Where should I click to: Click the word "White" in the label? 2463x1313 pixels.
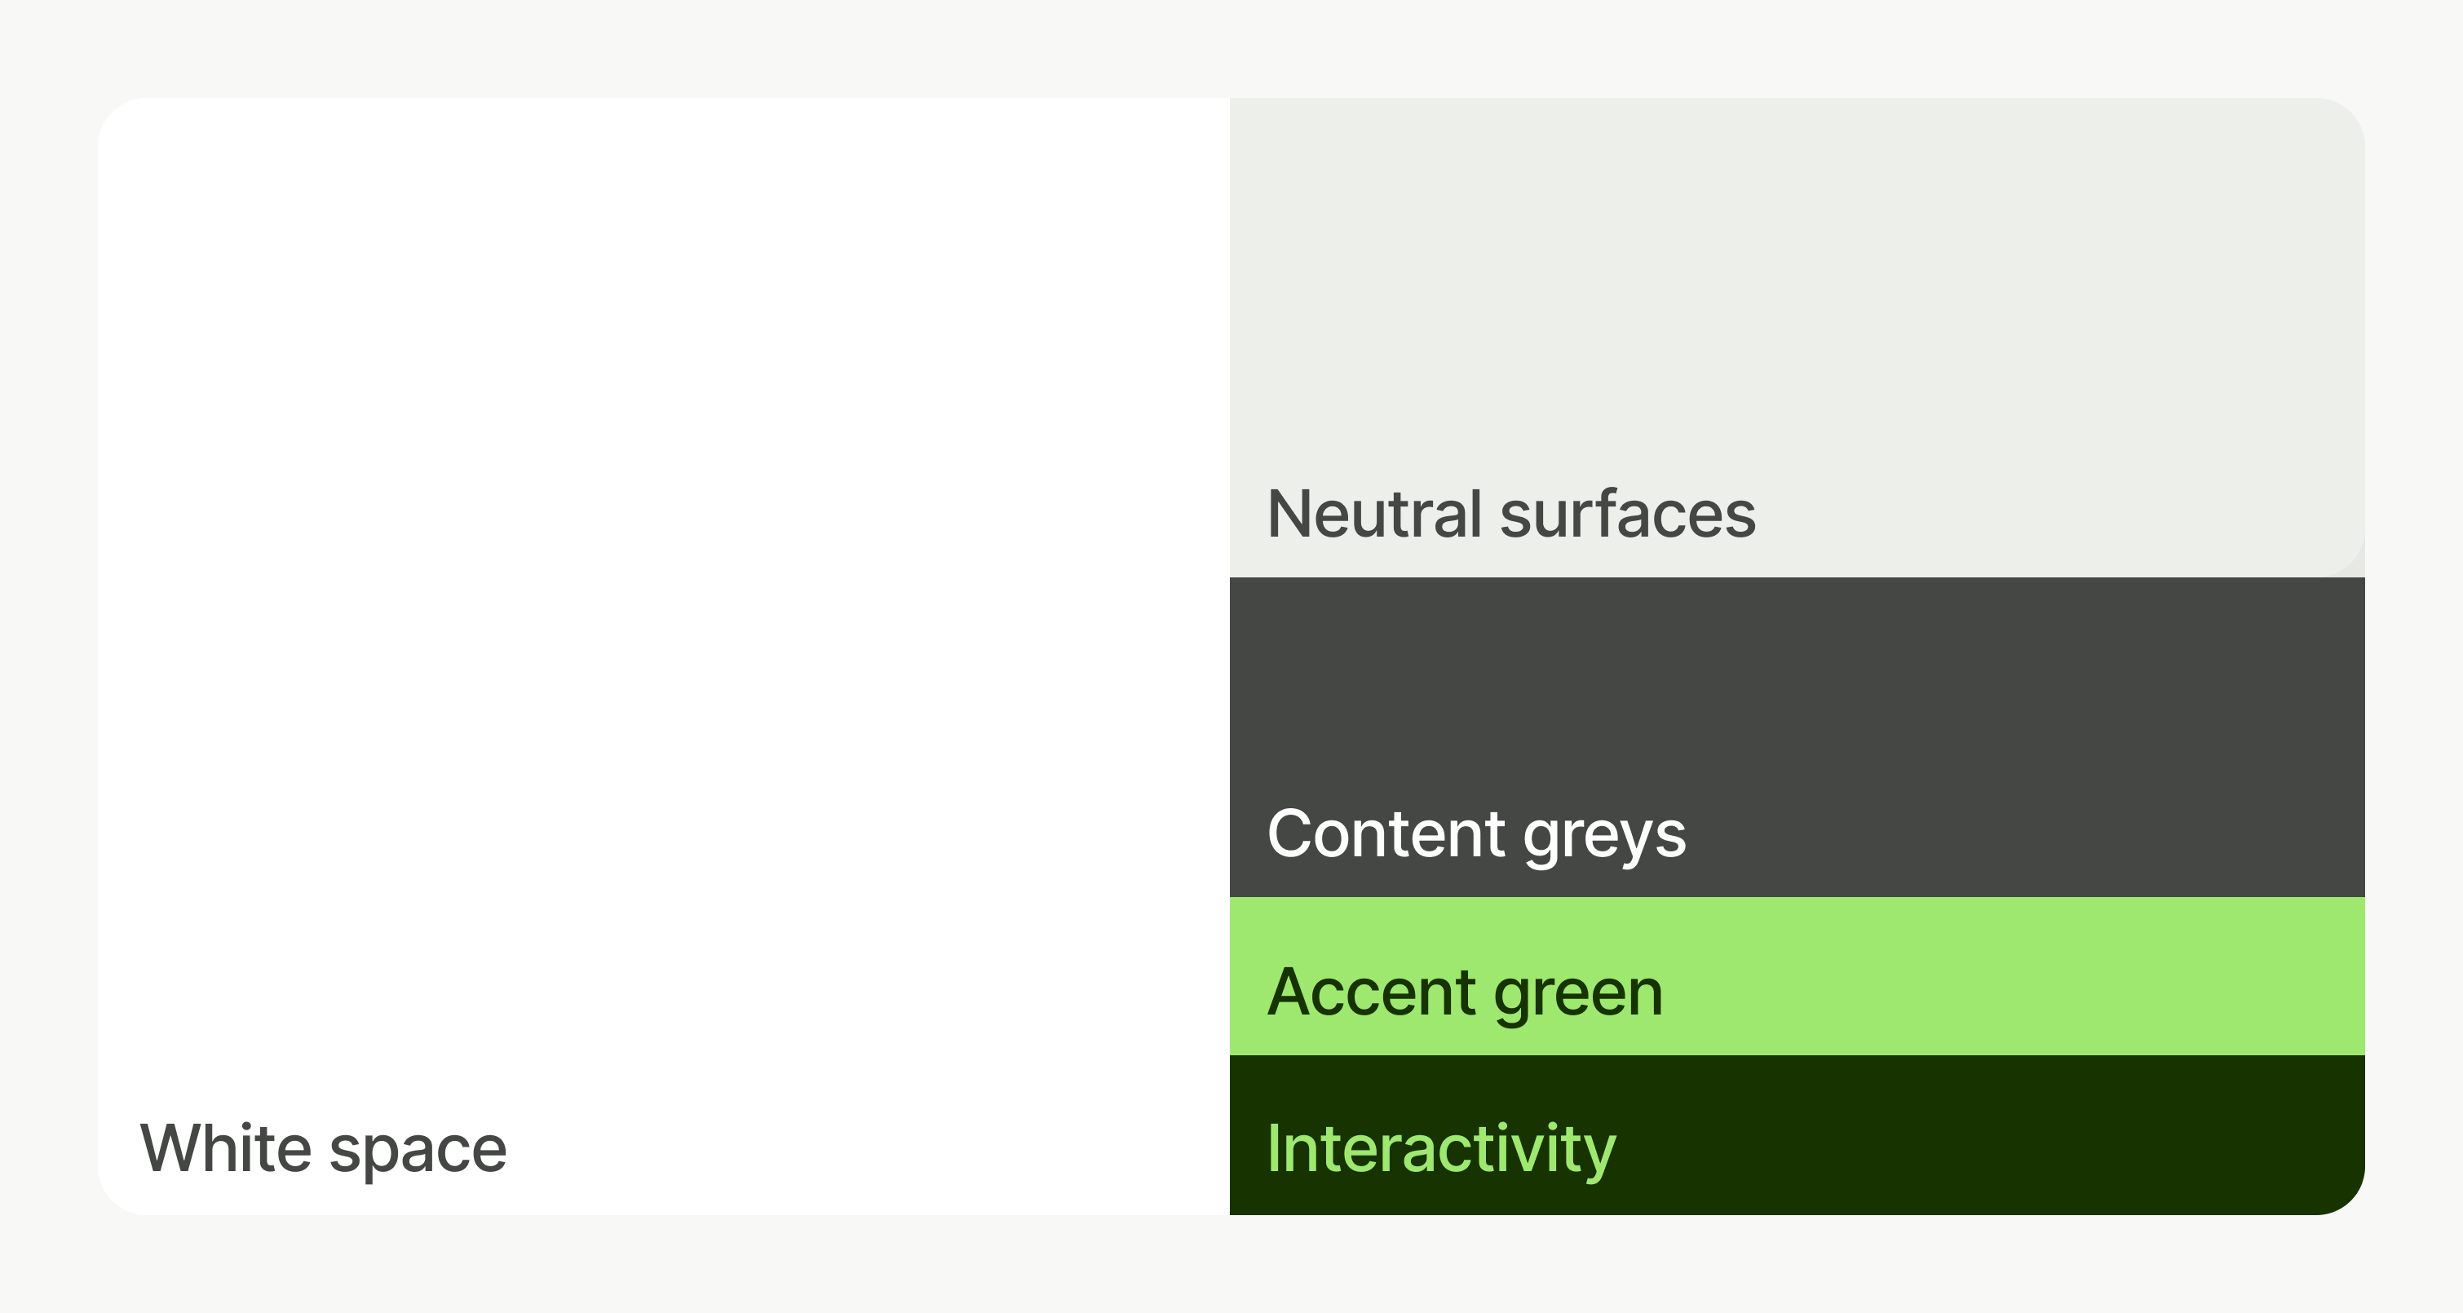coord(226,1147)
